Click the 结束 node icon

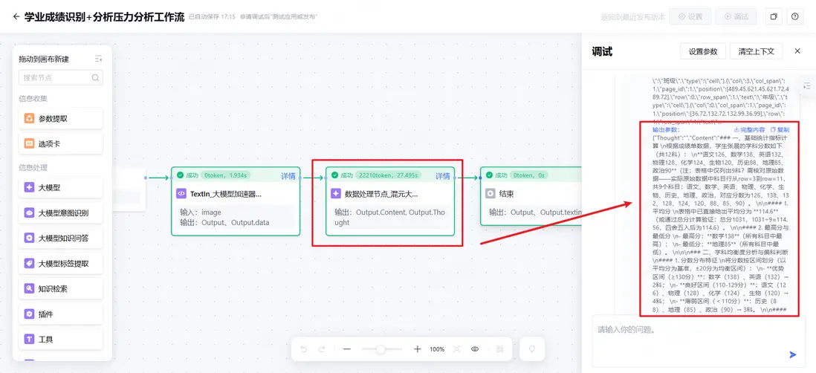(x=490, y=193)
